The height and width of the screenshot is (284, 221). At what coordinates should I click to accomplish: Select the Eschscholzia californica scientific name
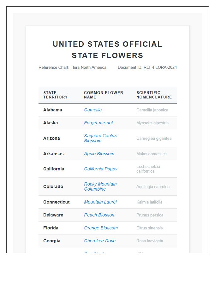click(148, 169)
